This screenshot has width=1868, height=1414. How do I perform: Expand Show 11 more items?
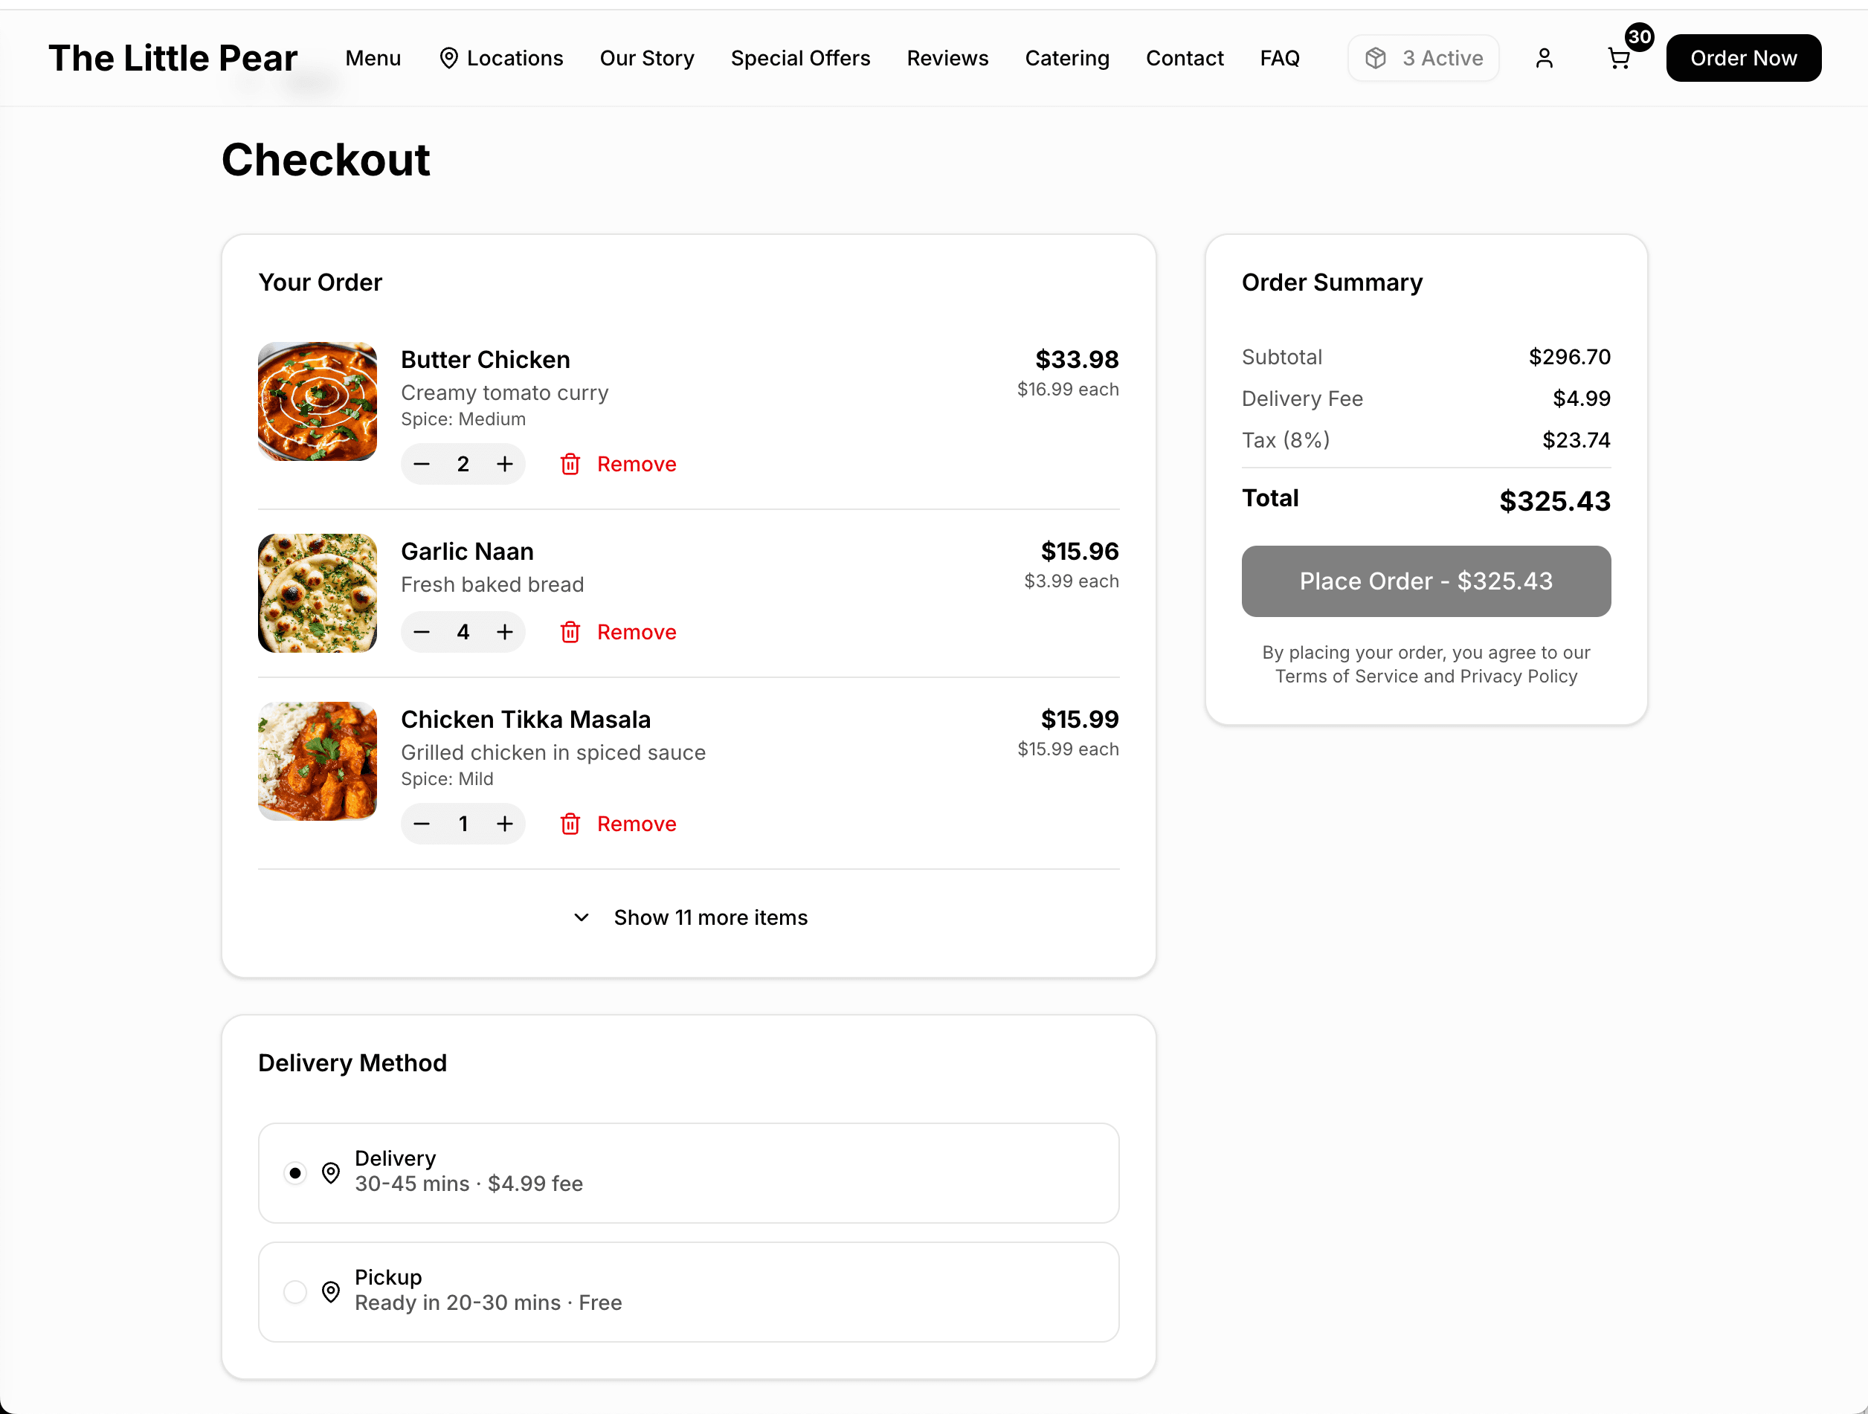[x=710, y=917]
